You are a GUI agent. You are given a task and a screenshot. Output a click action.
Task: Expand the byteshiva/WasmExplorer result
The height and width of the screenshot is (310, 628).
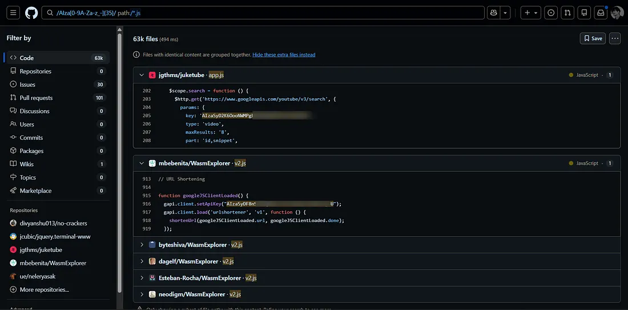[x=142, y=245]
